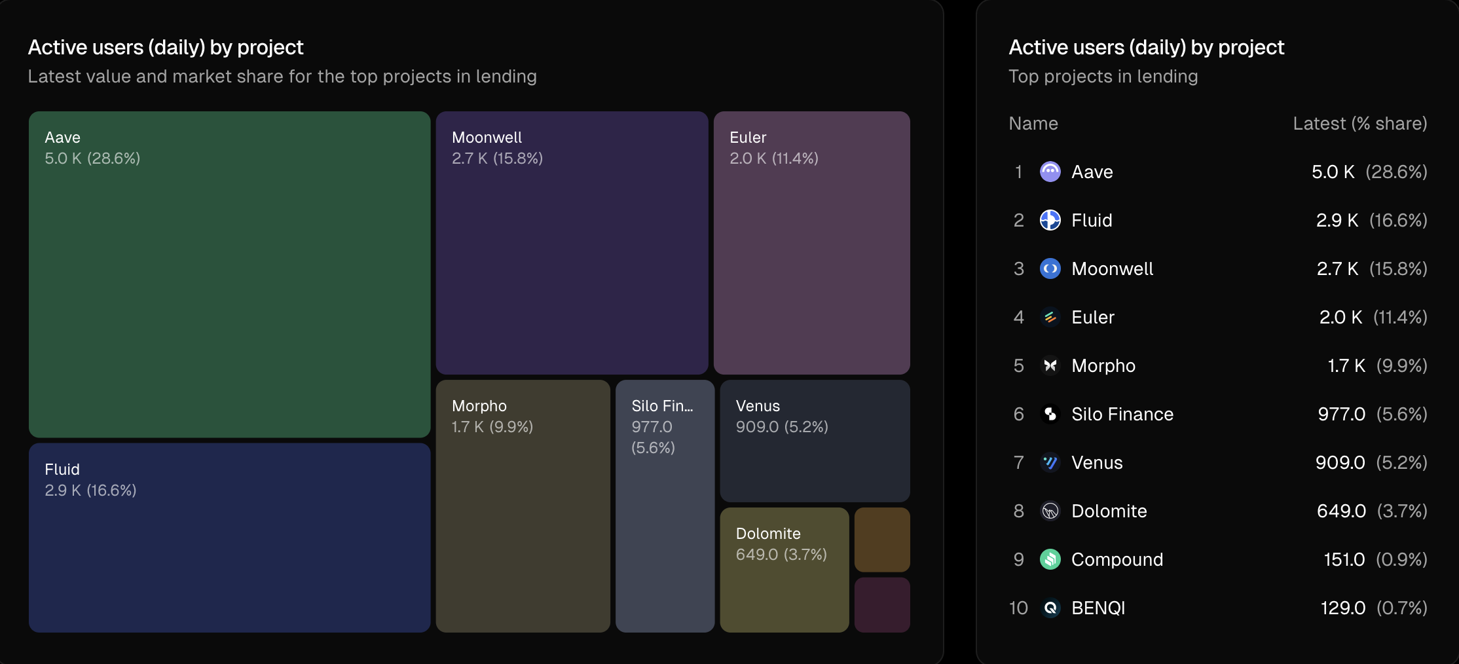Open the Venus treemap tile
Image resolution: width=1459 pixels, height=664 pixels.
point(815,441)
